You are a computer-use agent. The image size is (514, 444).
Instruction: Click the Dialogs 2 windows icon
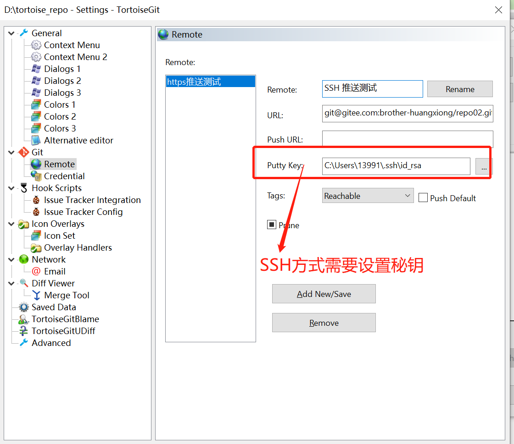click(x=36, y=81)
